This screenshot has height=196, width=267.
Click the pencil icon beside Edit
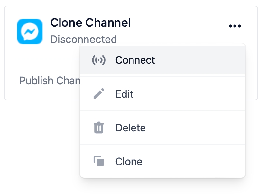99,94
